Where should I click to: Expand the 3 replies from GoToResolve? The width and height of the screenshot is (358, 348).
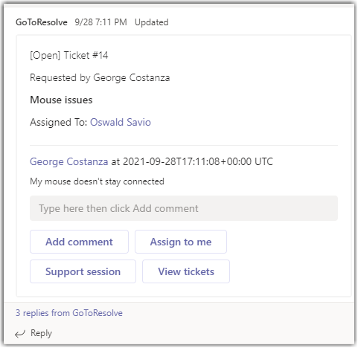click(69, 313)
